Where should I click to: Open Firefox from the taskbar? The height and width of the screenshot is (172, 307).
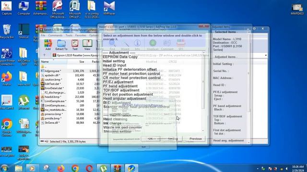[x=61, y=168]
